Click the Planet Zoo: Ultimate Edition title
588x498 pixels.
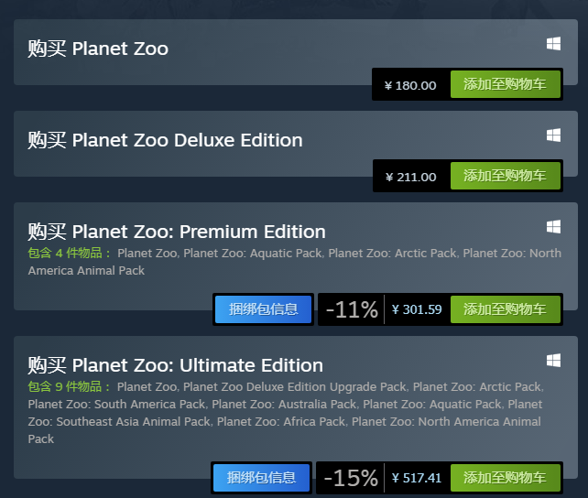point(198,365)
